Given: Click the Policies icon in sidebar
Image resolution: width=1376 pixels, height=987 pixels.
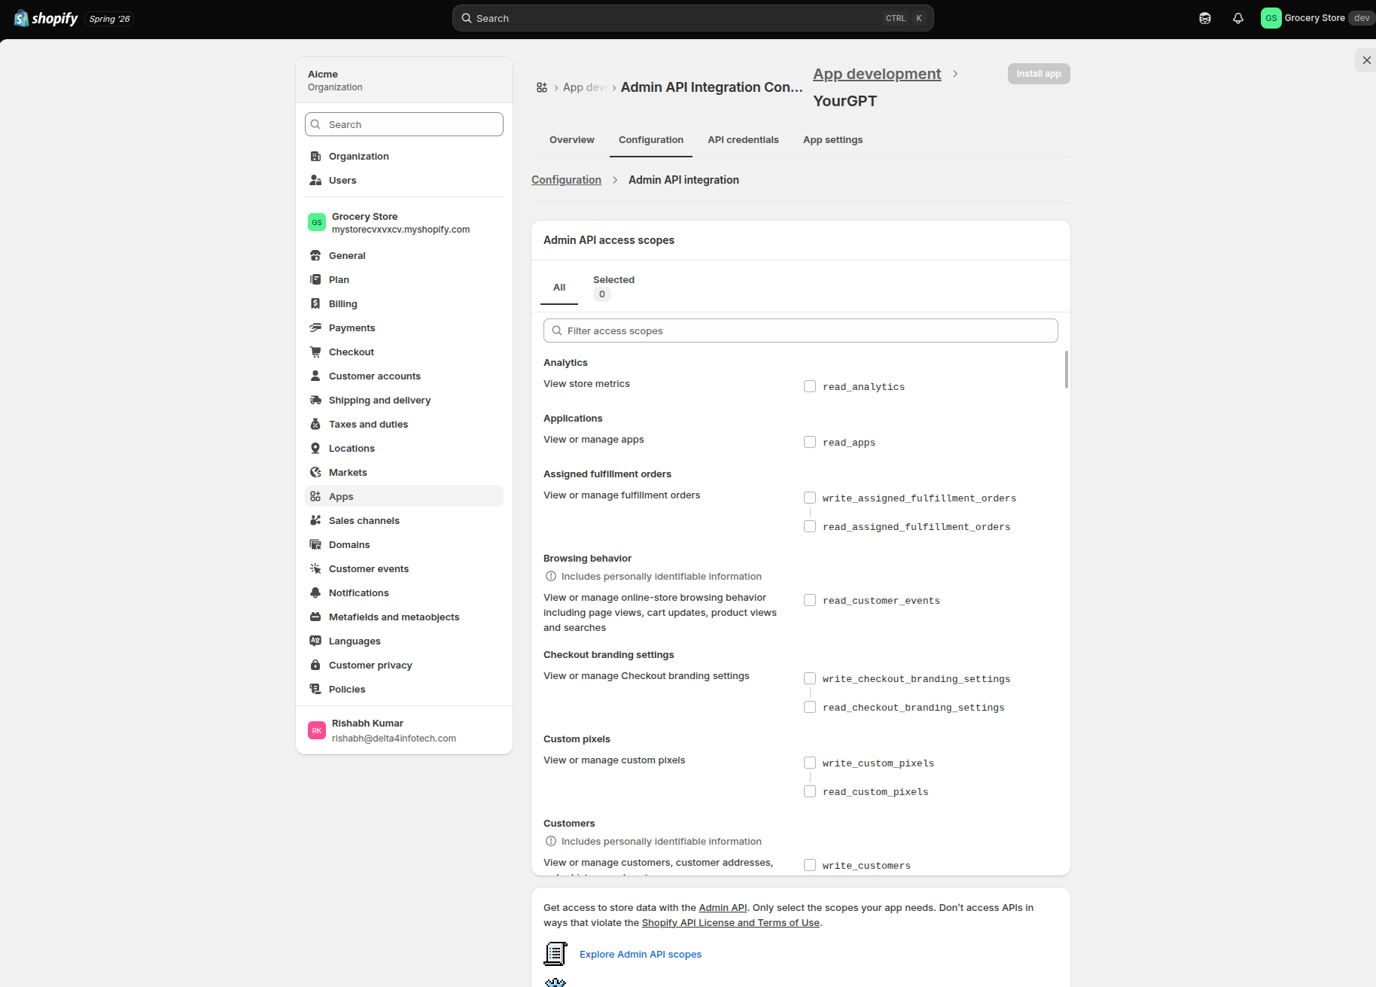Looking at the screenshot, I should (315, 689).
